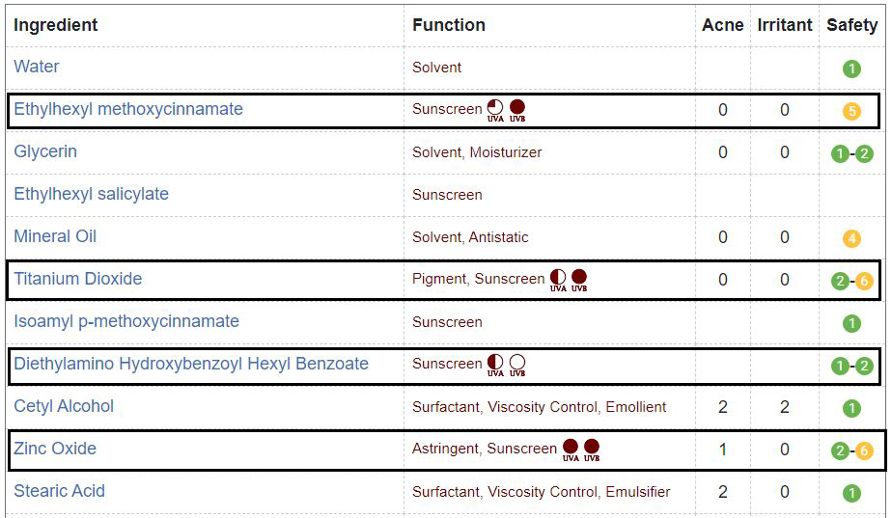
Task: Click Titanium Dioxide half-filled UVA icon
Action: point(558,281)
